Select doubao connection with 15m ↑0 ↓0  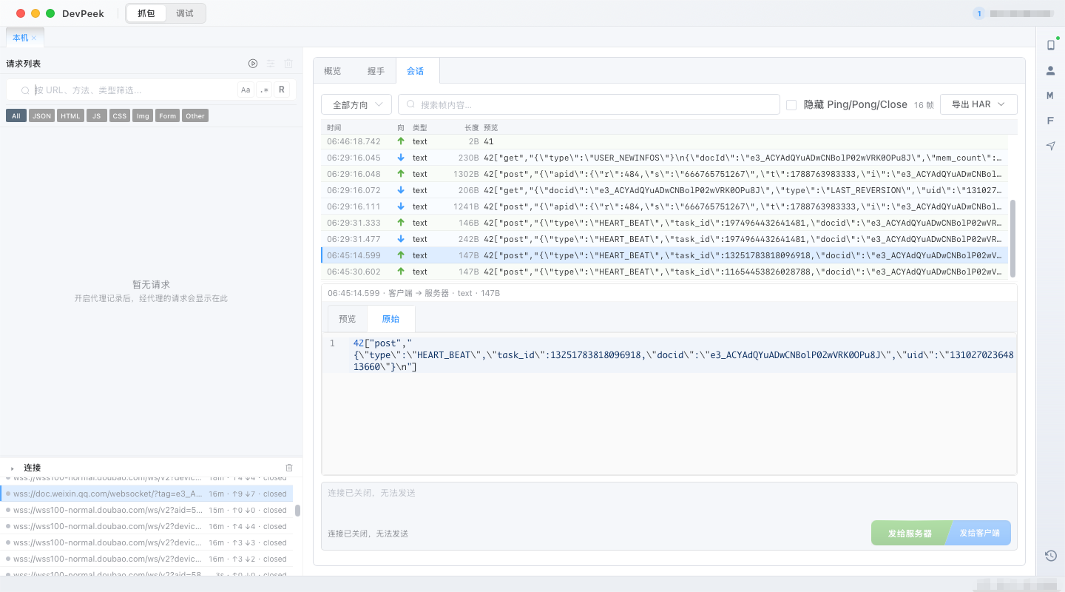pos(146,510)
